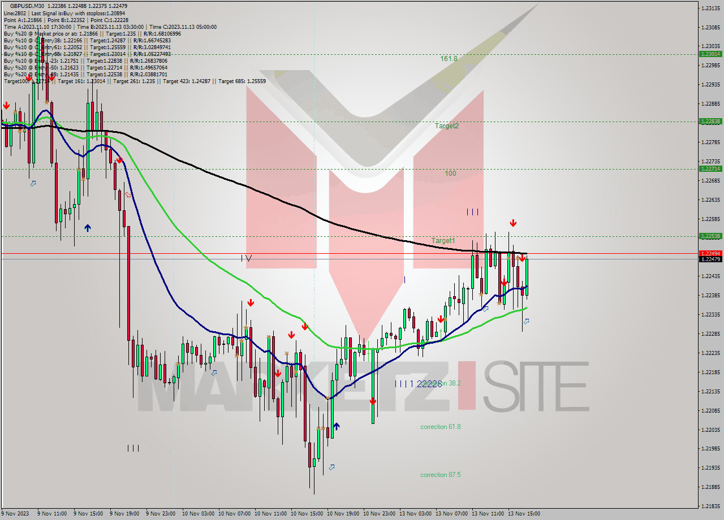Viewport: 724px width, 520px height.
Task: Click the outlined blue arrow near the 10 Nov 15:00 low
Action: [331, 467]
